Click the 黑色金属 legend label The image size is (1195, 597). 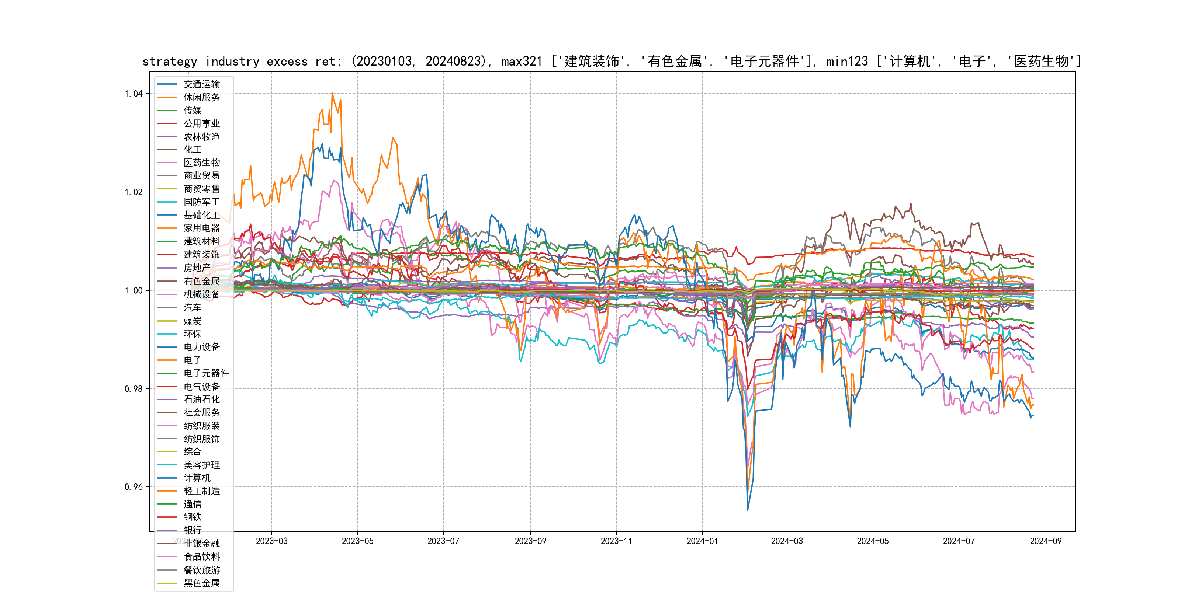pos(201,583)
